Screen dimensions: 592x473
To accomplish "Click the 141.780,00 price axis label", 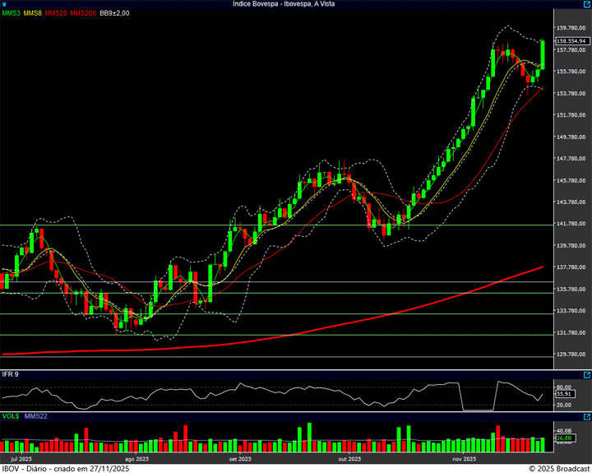I will coord(571,224).
